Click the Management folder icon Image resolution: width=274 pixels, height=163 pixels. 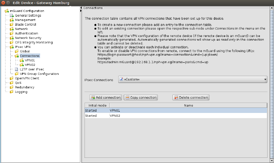12,20
